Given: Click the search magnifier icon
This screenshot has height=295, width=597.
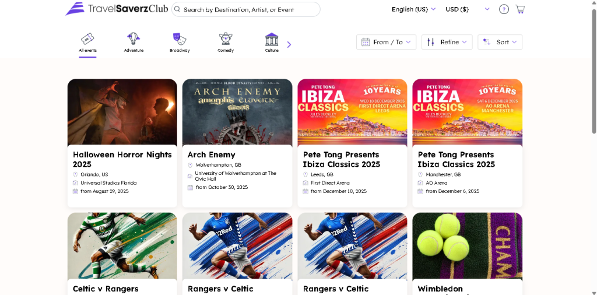Looking at the screenshot, I should pos(177,9).
